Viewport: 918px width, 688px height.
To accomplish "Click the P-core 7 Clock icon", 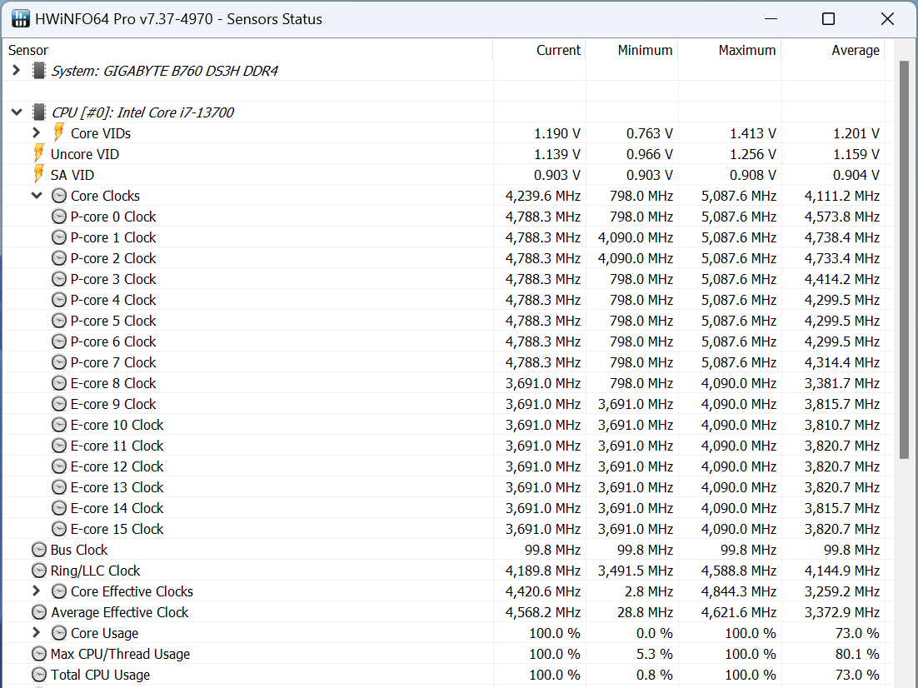I will [59, 361].
